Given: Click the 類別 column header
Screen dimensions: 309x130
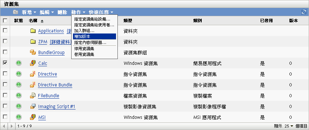Looking at the screenshot, I should point(197,21).
